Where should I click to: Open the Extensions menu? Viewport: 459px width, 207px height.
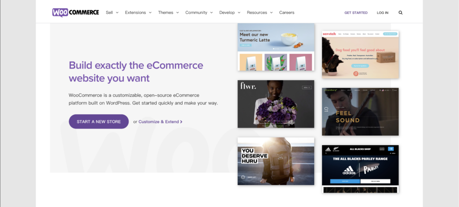coord(135,13)
